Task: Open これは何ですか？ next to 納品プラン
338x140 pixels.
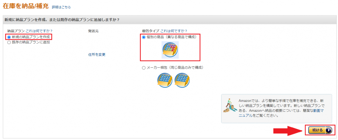Action: click(39, 31)
